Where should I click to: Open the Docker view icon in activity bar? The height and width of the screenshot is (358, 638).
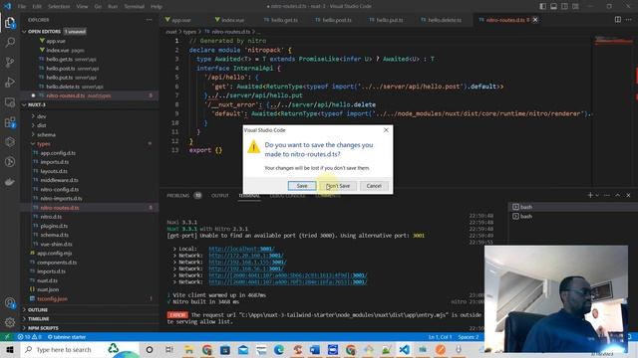pyautogui.click(x=10, y=182)
